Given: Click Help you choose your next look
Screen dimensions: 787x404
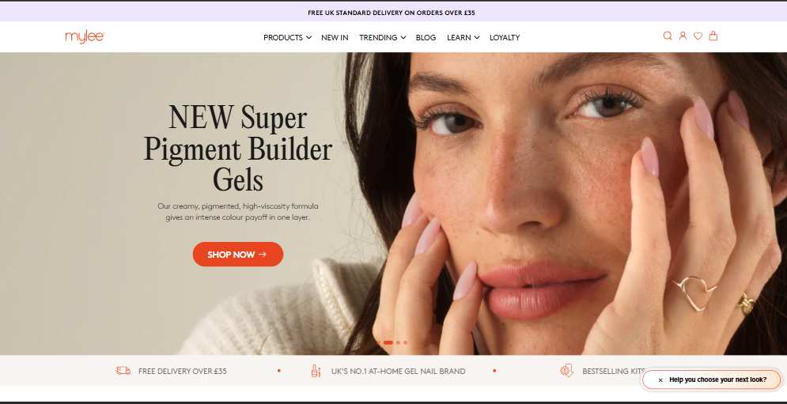Looking at the screenshot, I should [x=717, y=380].
